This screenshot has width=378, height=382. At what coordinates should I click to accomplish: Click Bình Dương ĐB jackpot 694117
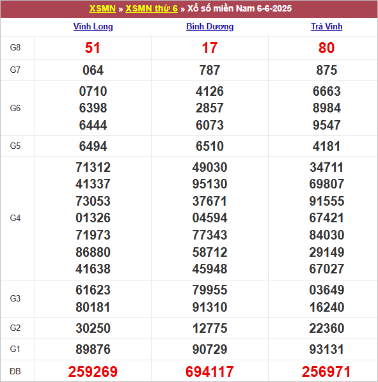210,372
